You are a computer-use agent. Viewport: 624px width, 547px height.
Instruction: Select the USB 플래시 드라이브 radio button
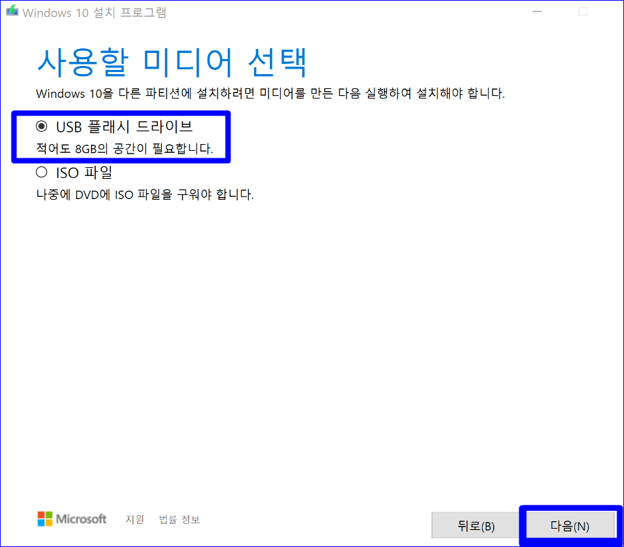coord(41,126)
